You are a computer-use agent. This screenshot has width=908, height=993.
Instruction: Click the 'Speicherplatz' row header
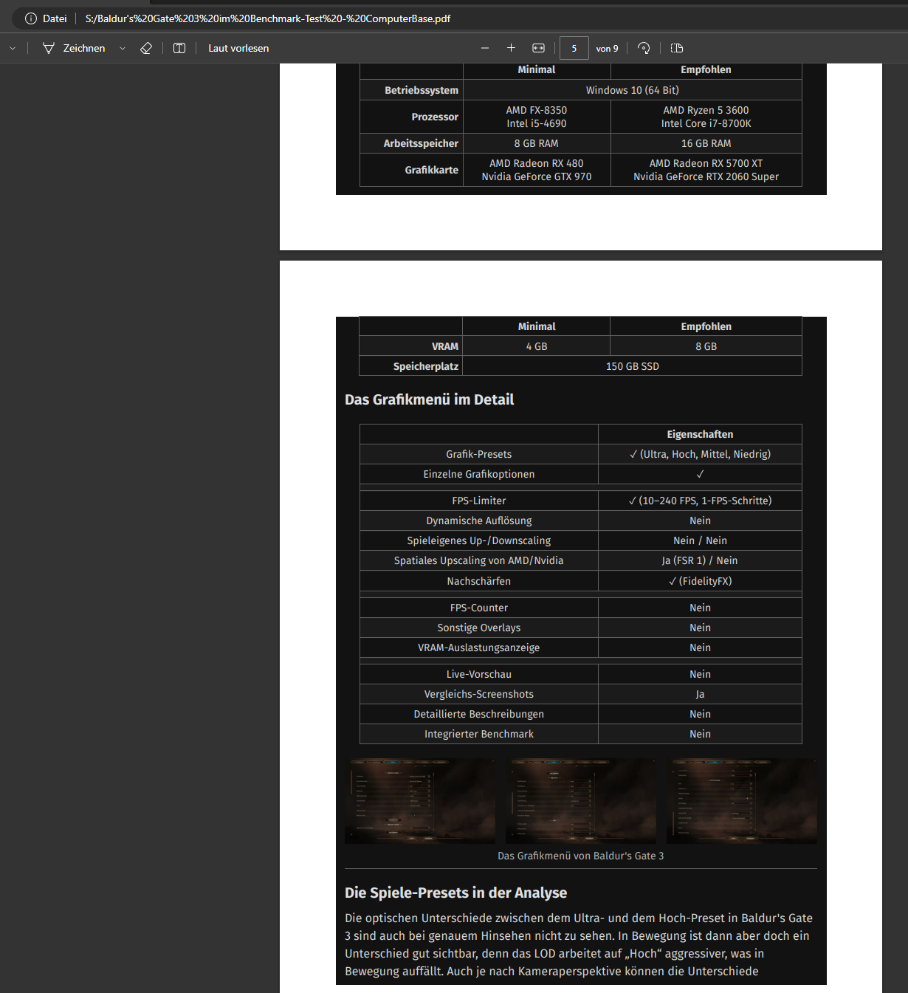(x=411, y=366)
